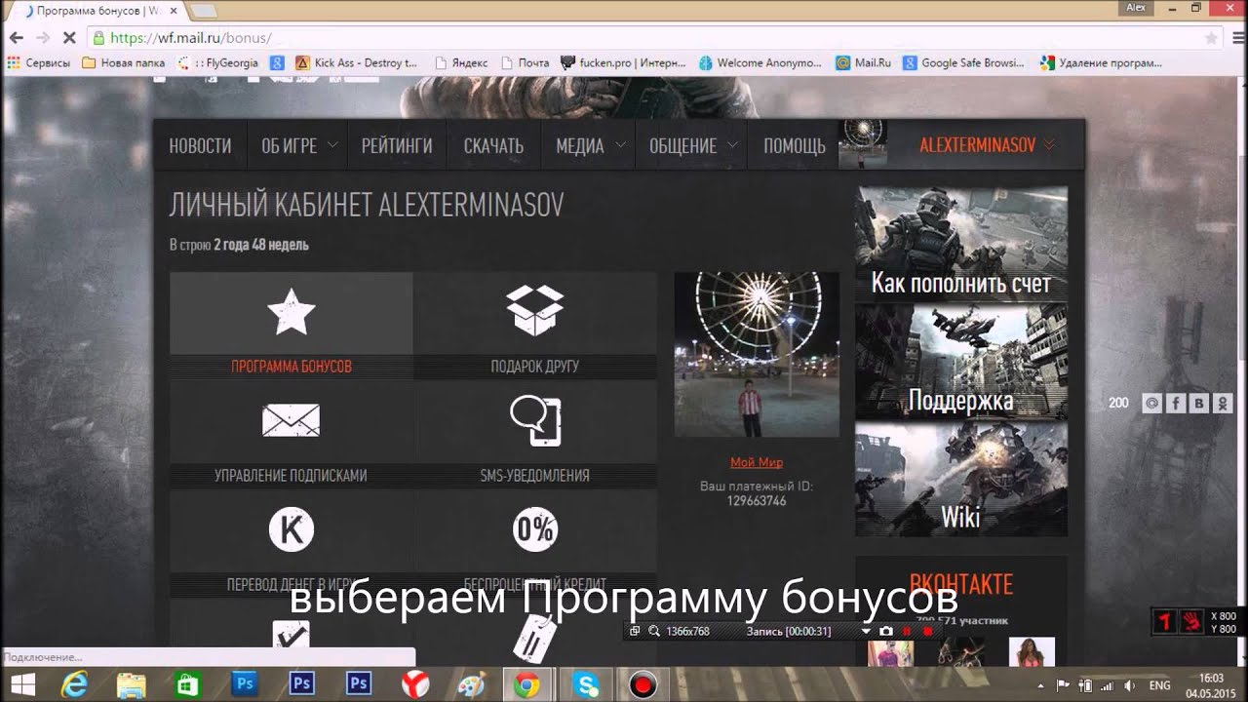Open the Wiki banner

click(x=961, y=479)
